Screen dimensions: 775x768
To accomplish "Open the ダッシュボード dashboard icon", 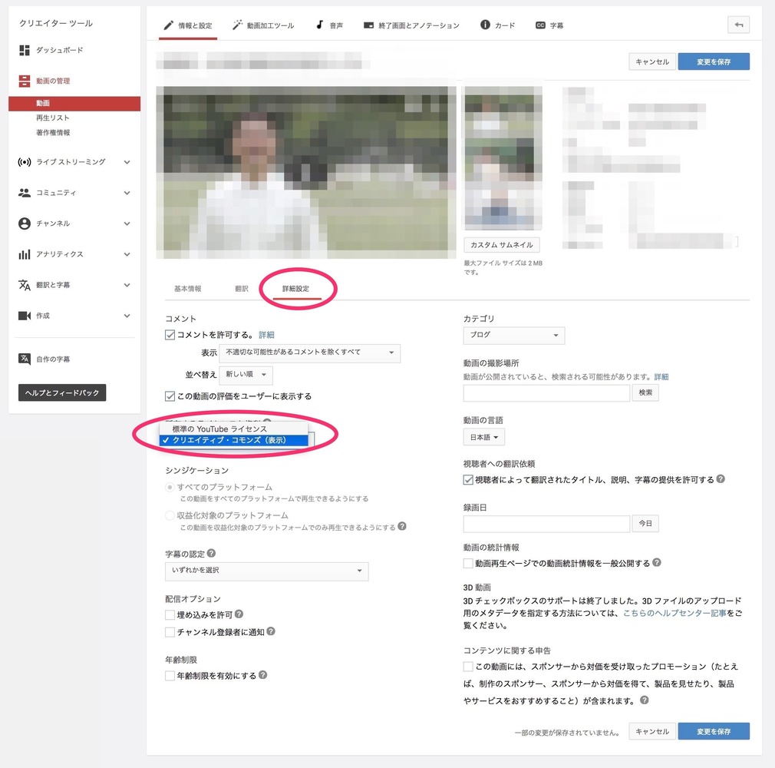I will tap(25, 50).
